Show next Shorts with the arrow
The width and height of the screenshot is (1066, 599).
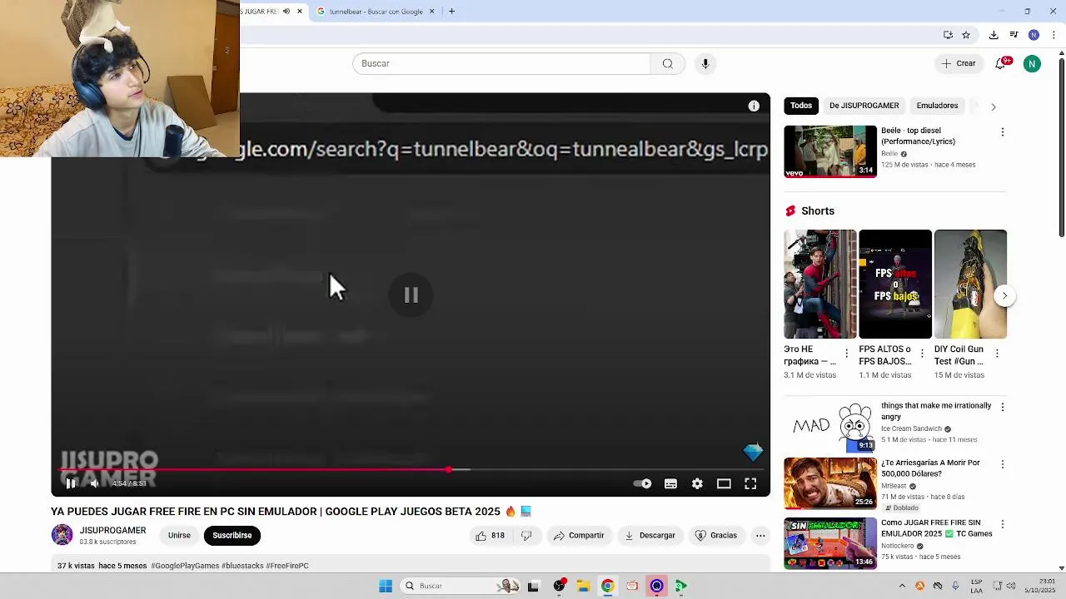tap(1004, 296)
